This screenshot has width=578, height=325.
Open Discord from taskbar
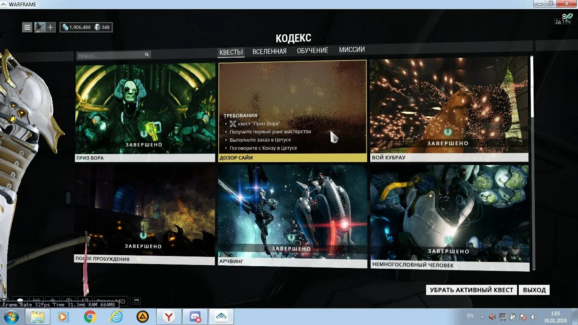(195, 317)
